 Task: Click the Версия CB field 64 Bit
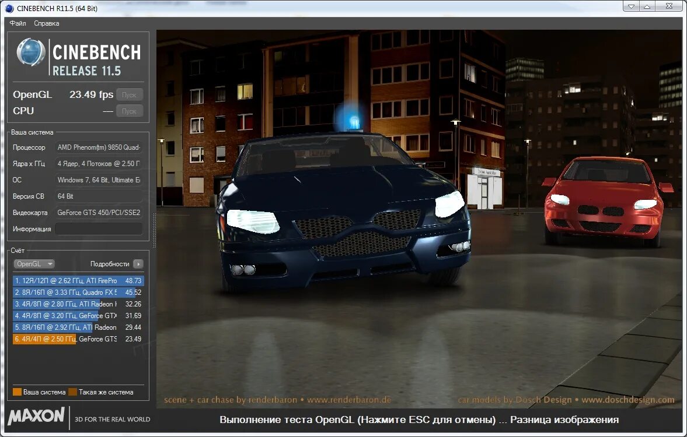99,196
